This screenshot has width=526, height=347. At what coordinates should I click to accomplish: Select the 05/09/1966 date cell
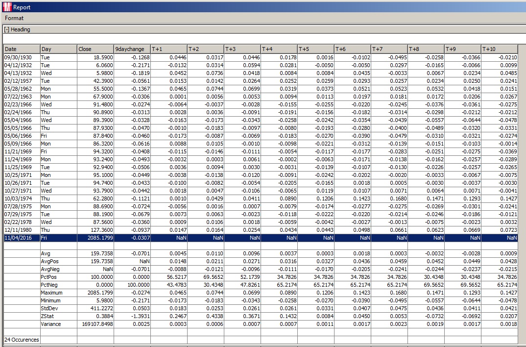coord(22,144)
